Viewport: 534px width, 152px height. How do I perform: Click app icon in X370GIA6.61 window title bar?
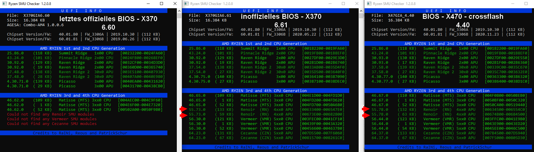186,4
